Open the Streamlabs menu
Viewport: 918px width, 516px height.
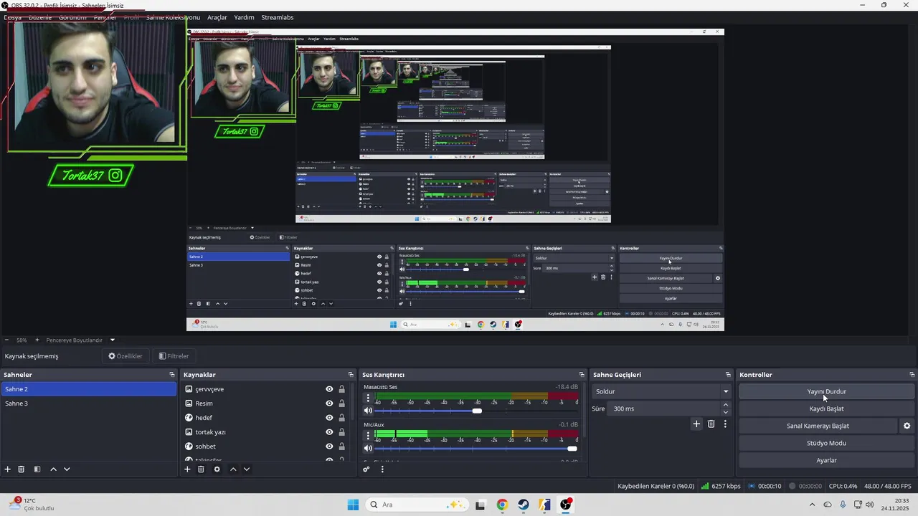[x=277, y=17]
